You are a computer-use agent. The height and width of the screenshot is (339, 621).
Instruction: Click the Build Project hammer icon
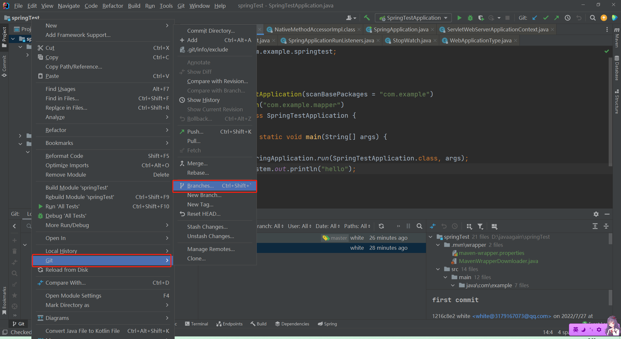(367, 18)
